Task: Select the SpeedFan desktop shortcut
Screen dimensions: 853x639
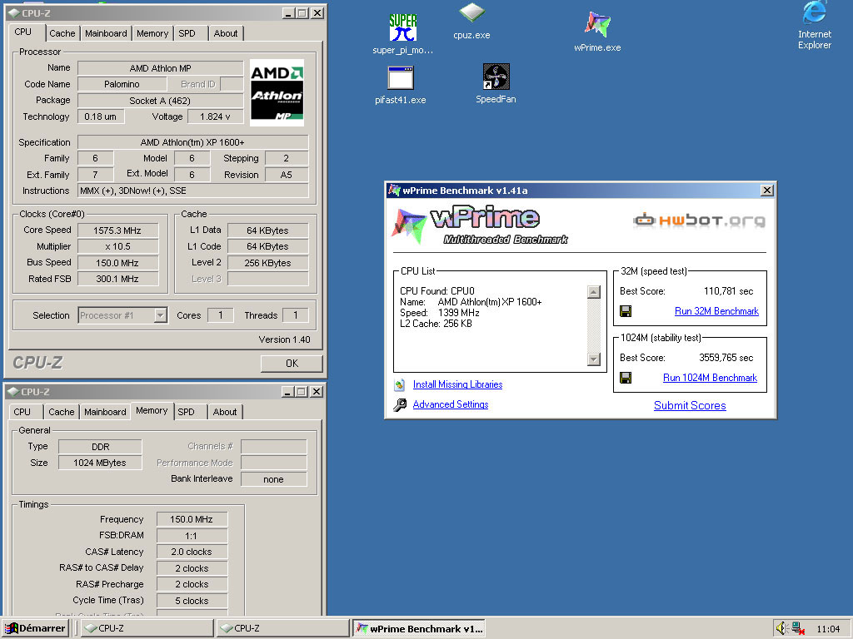Action: tap(496, 84)
